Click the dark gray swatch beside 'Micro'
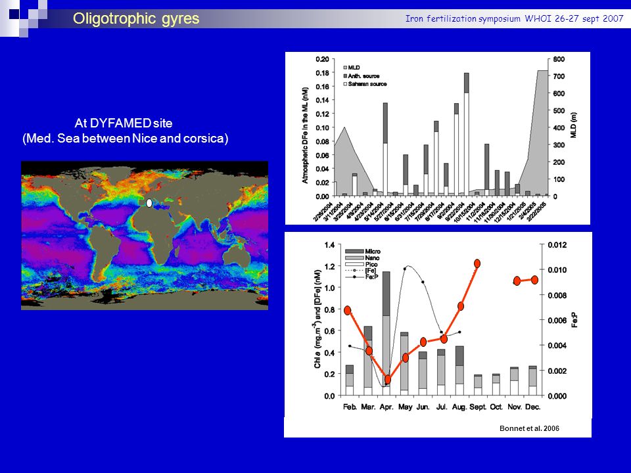The height and width of the screenshot is (473, 631). tap(354, 252)
